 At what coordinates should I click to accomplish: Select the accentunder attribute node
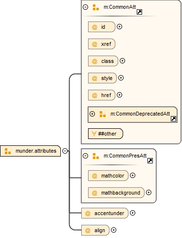[x=105, y=213]
